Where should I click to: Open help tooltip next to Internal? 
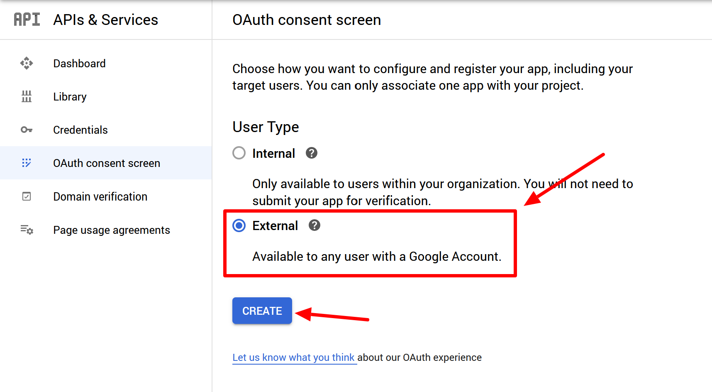(x=312, y=153)
